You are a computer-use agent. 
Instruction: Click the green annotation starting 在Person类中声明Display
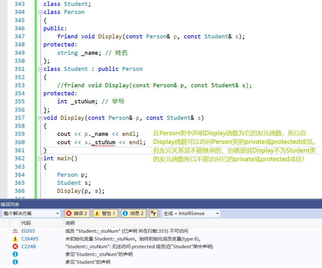[230, 133]
